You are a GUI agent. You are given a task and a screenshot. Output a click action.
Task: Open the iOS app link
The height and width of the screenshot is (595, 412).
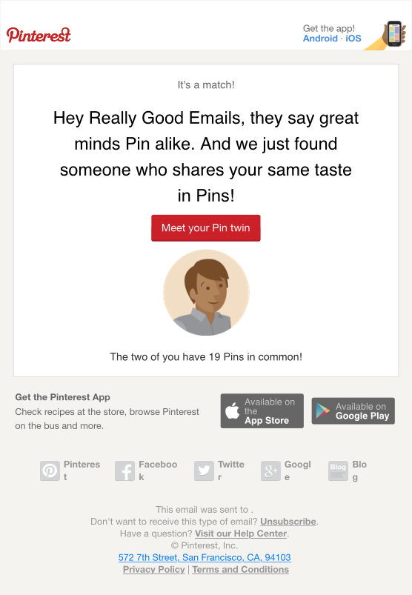(353, 39)
